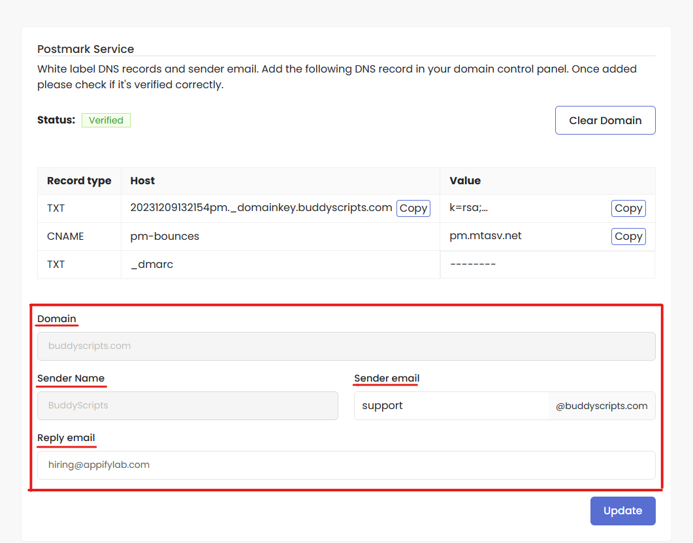The width and height of the screenshot is (693, 543).
Task: Edit the Reply email field
Action: [346, 465]
